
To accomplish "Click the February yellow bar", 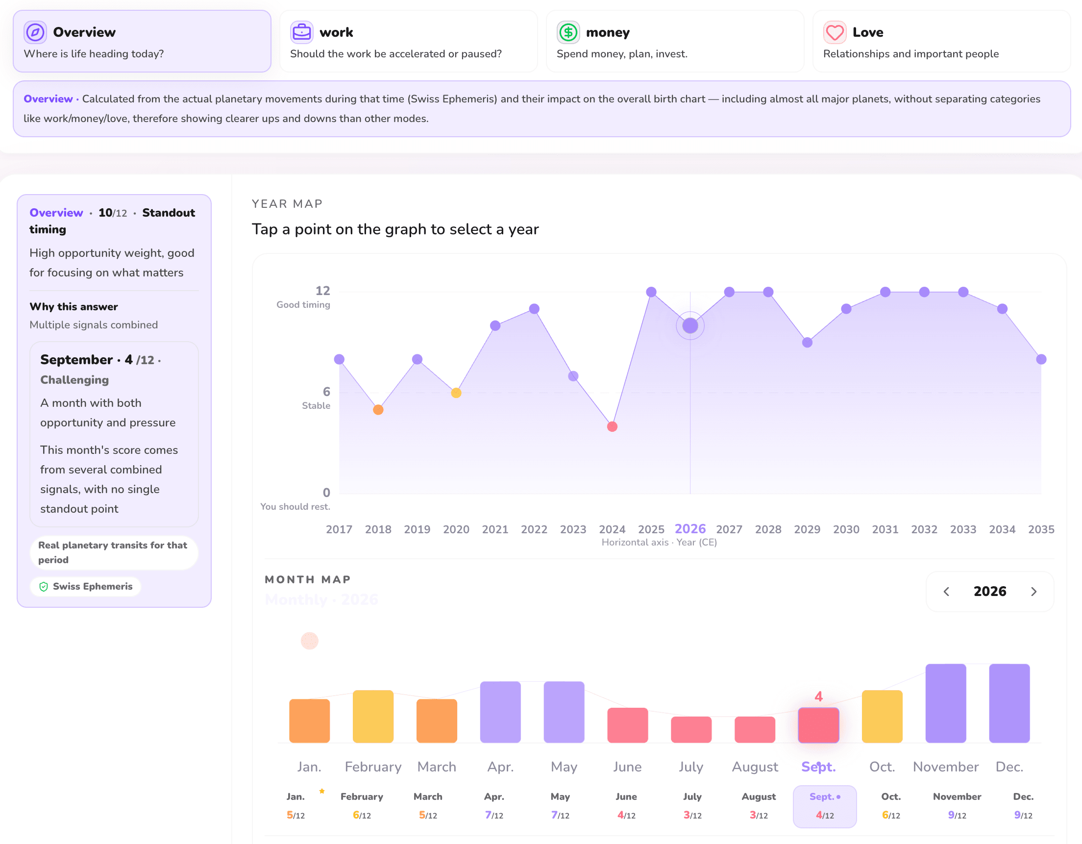I will pos(373,716).
